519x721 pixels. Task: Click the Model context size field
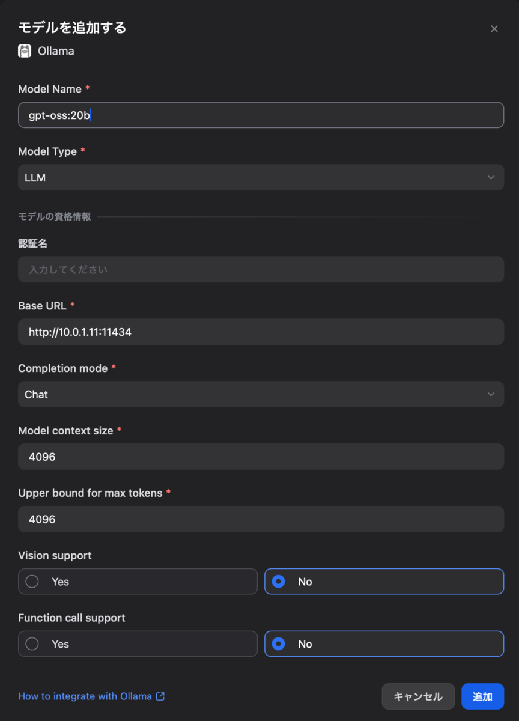click(261, 457)
